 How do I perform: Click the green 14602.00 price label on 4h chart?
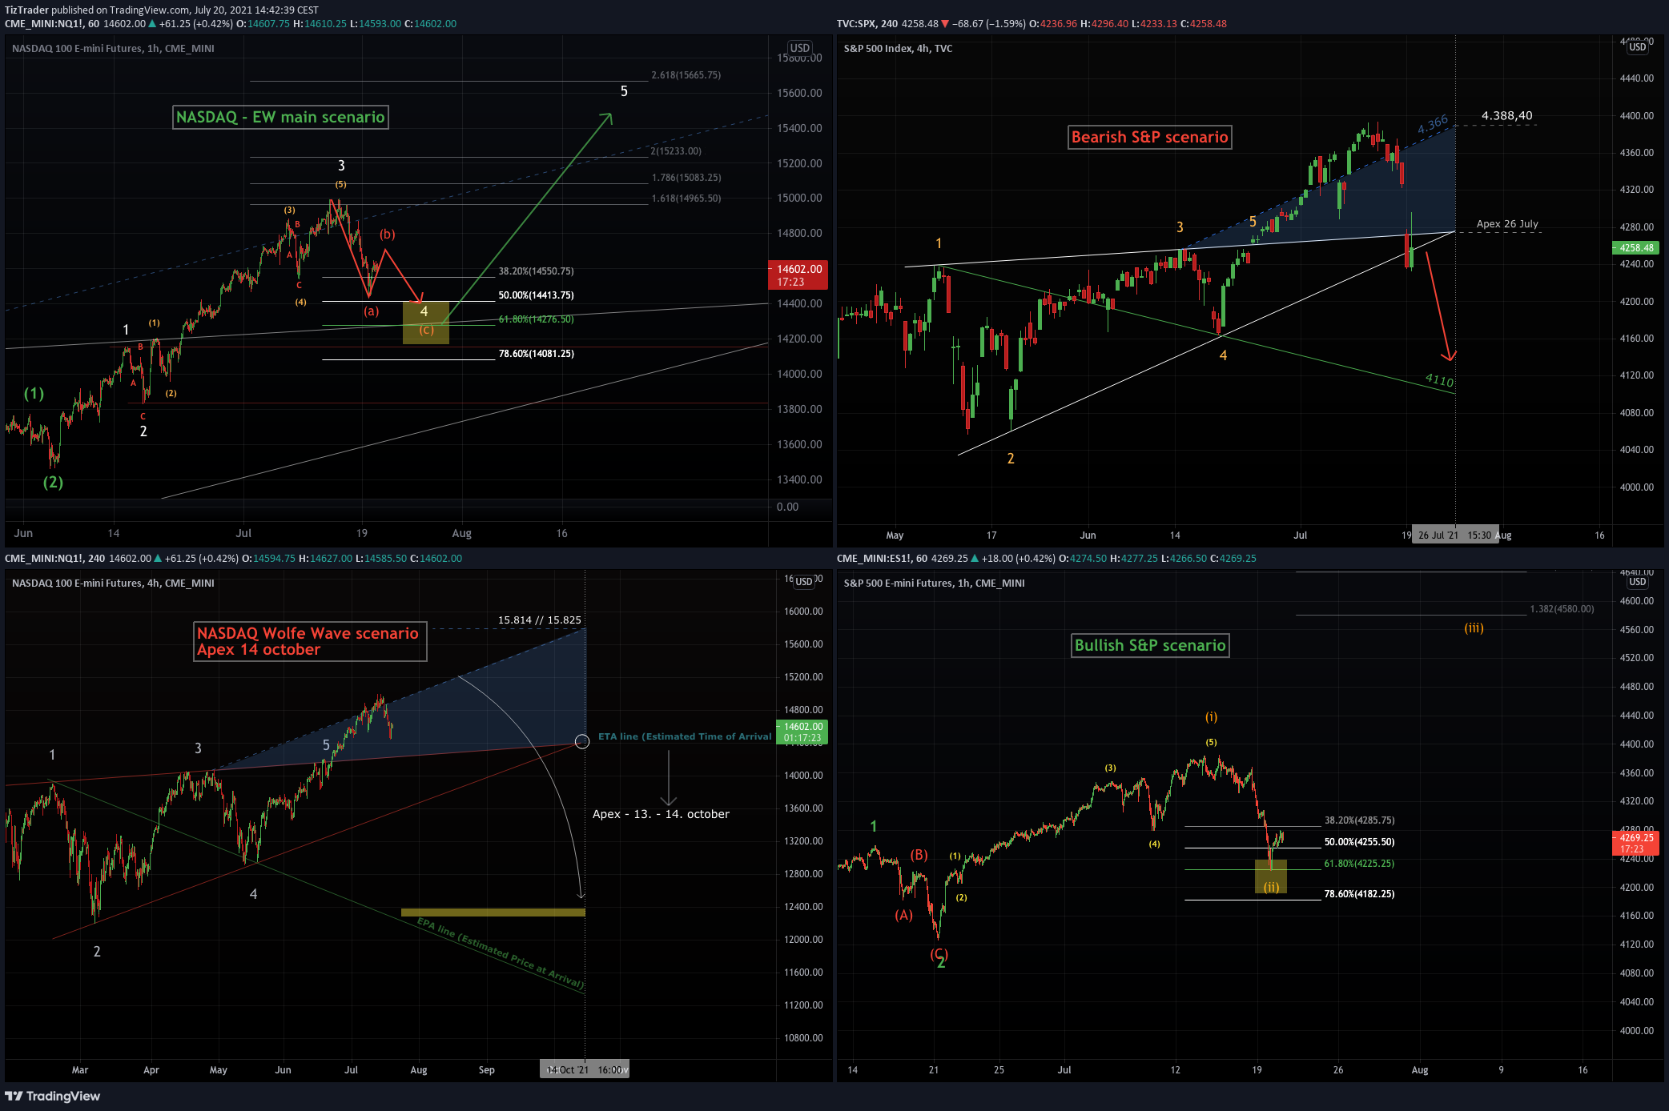[x=802, y=732]
